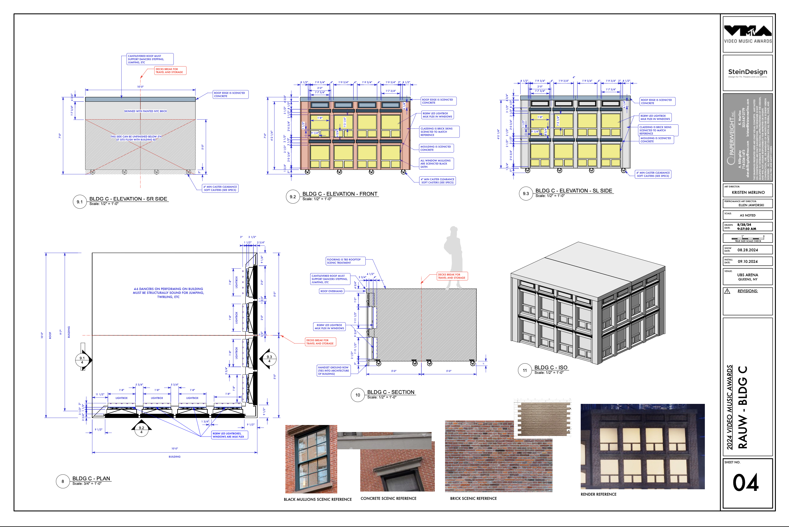The height and width of the screenshot is (527, 789).
Task: Click the BLDG C - PLAN title
Action: tap(91, 478)
